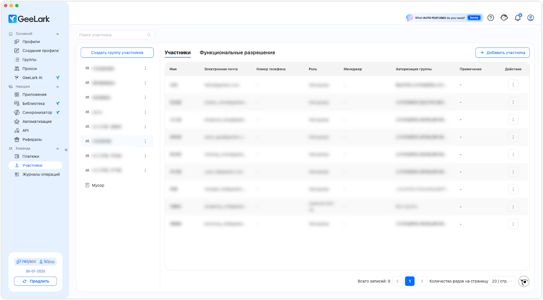The height and width of the screenshot is (300, 543).
Task: Open the notifications bell
Action: 518,18
